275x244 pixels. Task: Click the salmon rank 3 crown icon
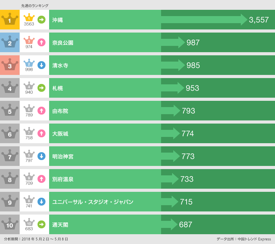(x=10, y=65)
